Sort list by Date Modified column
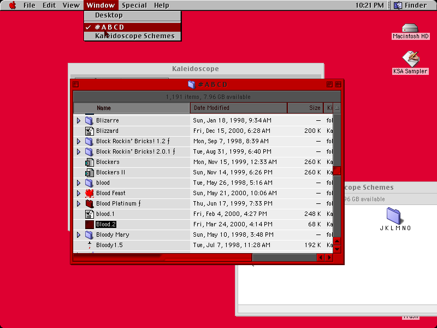The height and width of the screenshot is (328, 437). (x=239, y=108)
